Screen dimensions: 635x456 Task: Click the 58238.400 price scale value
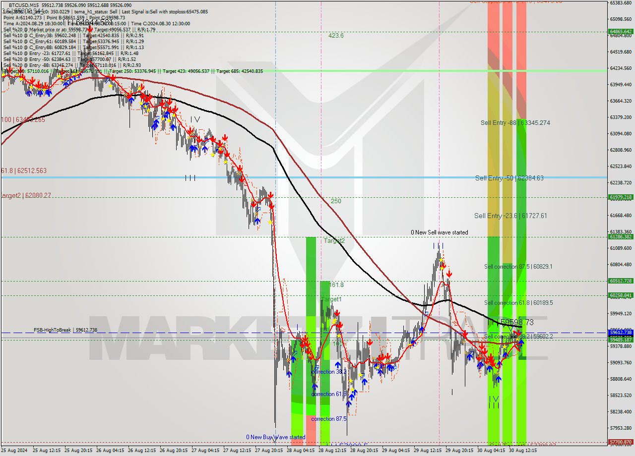click(621, 411)
